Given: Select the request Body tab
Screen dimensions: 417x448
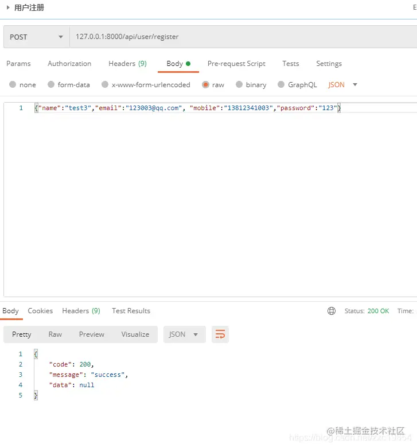Looking at the screenshot, I should coord(178,64).
